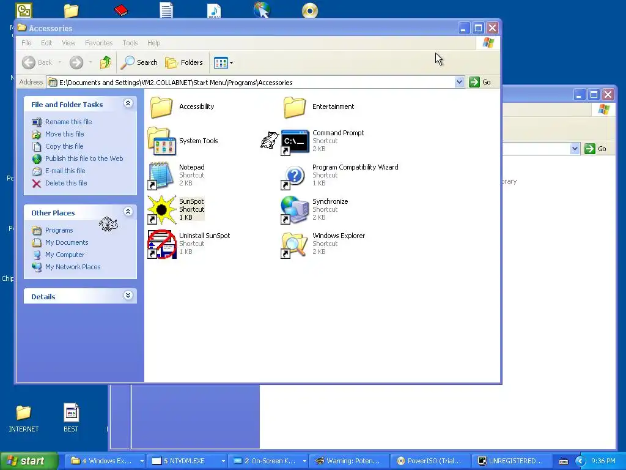The width and height of the screenshot is (626, 470).
Task: Open the WAV audio file desktop icon
Action: (214, 10)
